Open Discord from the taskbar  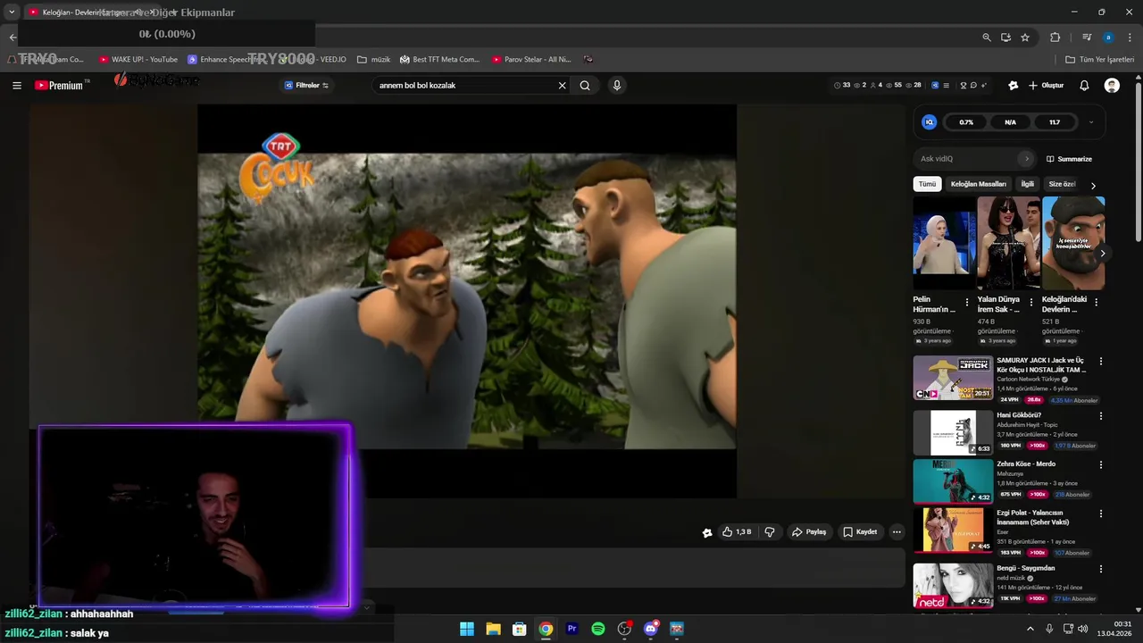[651, 629]
